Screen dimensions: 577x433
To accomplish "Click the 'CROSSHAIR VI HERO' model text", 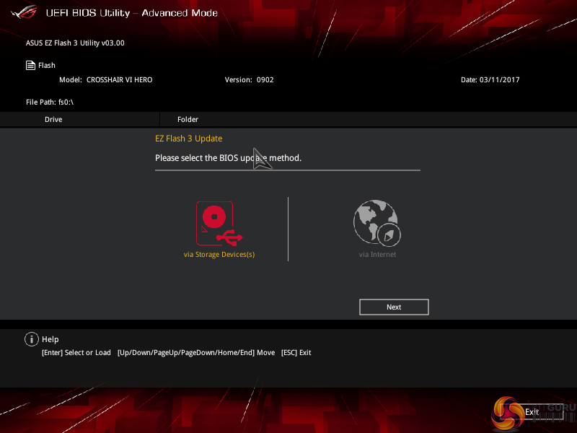I will [119, 79].
